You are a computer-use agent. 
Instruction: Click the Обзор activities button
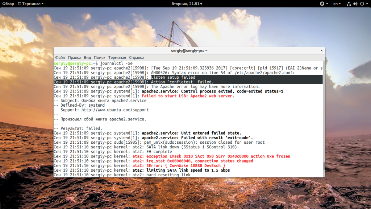[x=8, y=4]
